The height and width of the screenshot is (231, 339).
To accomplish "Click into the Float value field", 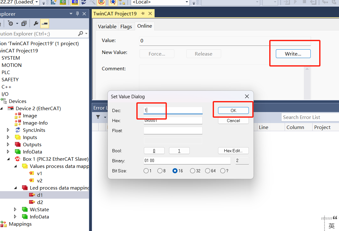I will [x=173, y=131].
